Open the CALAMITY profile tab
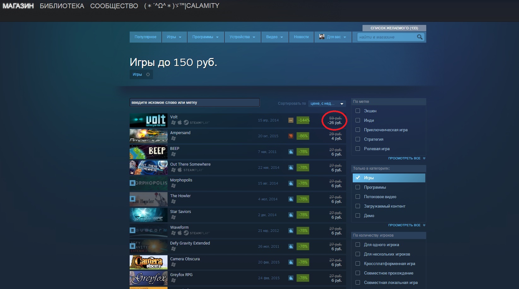Image resolution: width=519 pixels, height=289 pixels. [181, 6]
